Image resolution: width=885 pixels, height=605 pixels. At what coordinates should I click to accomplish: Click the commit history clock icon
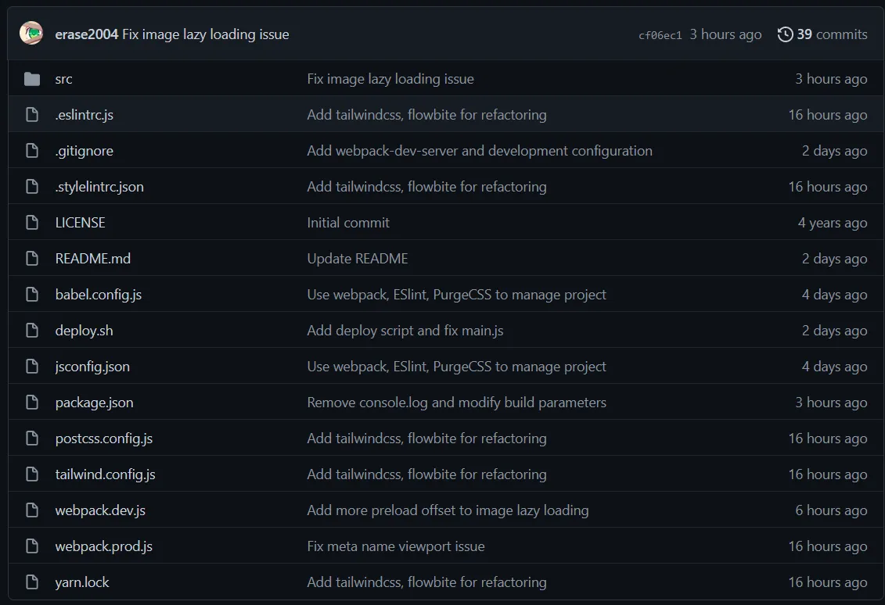(785, 34)
